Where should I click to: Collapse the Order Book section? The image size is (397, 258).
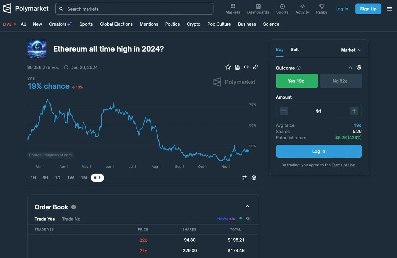pyautogui.click(x=248, y=207)
